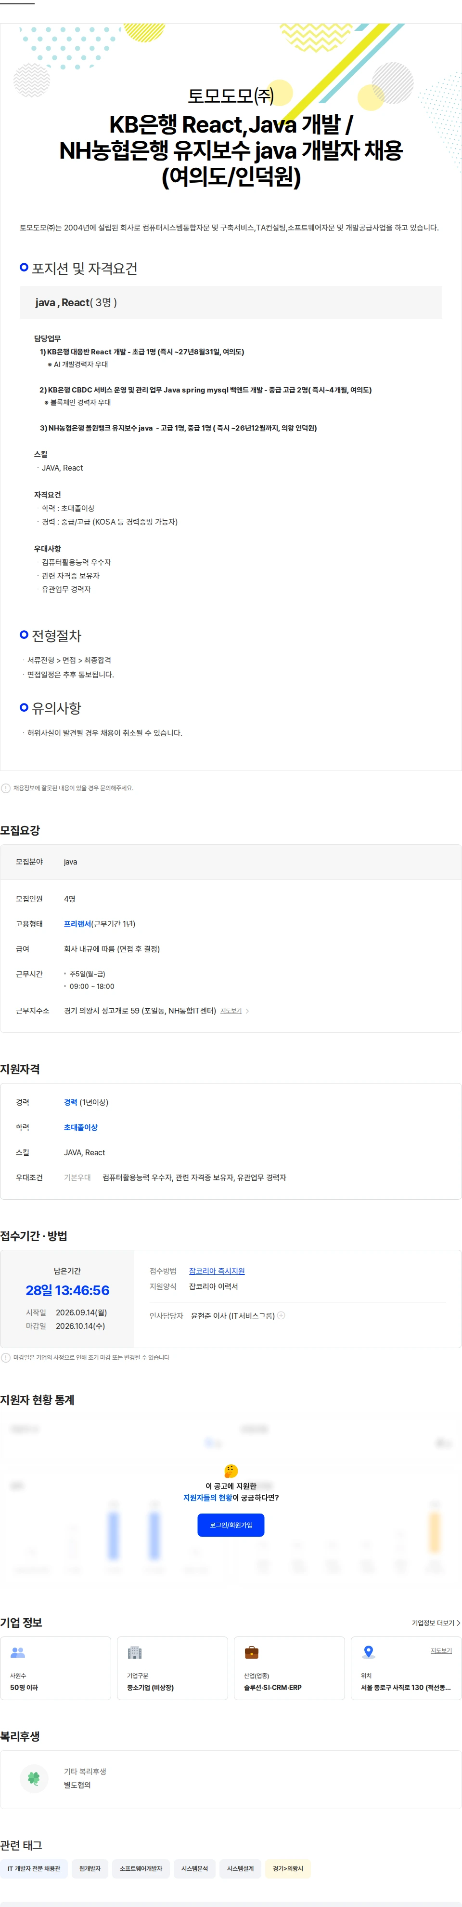Click the 산업(업종) briefcase icon
Image resolution: width=462 pixels, height=1907 pixels.
(251, 1651)
